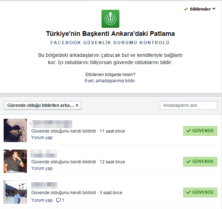Click the green Safety Check icon
Screen dimensions: 222x209
[110, 19]
